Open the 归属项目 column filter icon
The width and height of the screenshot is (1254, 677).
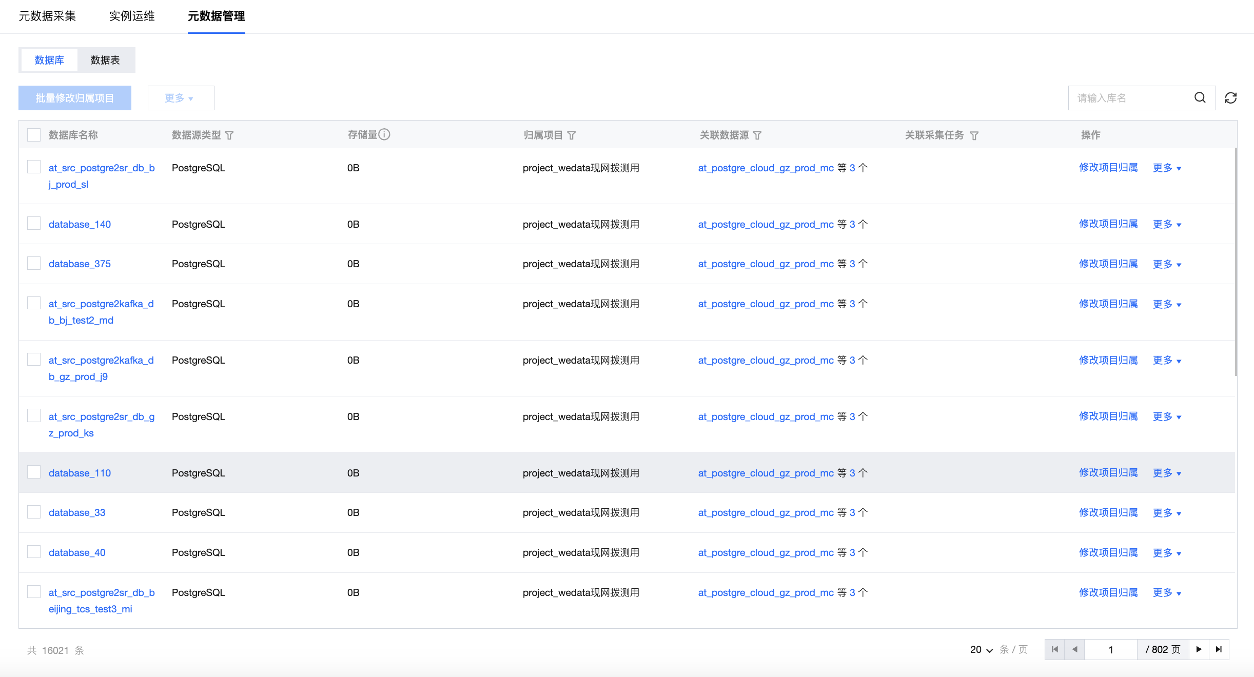pyautogui.click(x=572, y=135)
